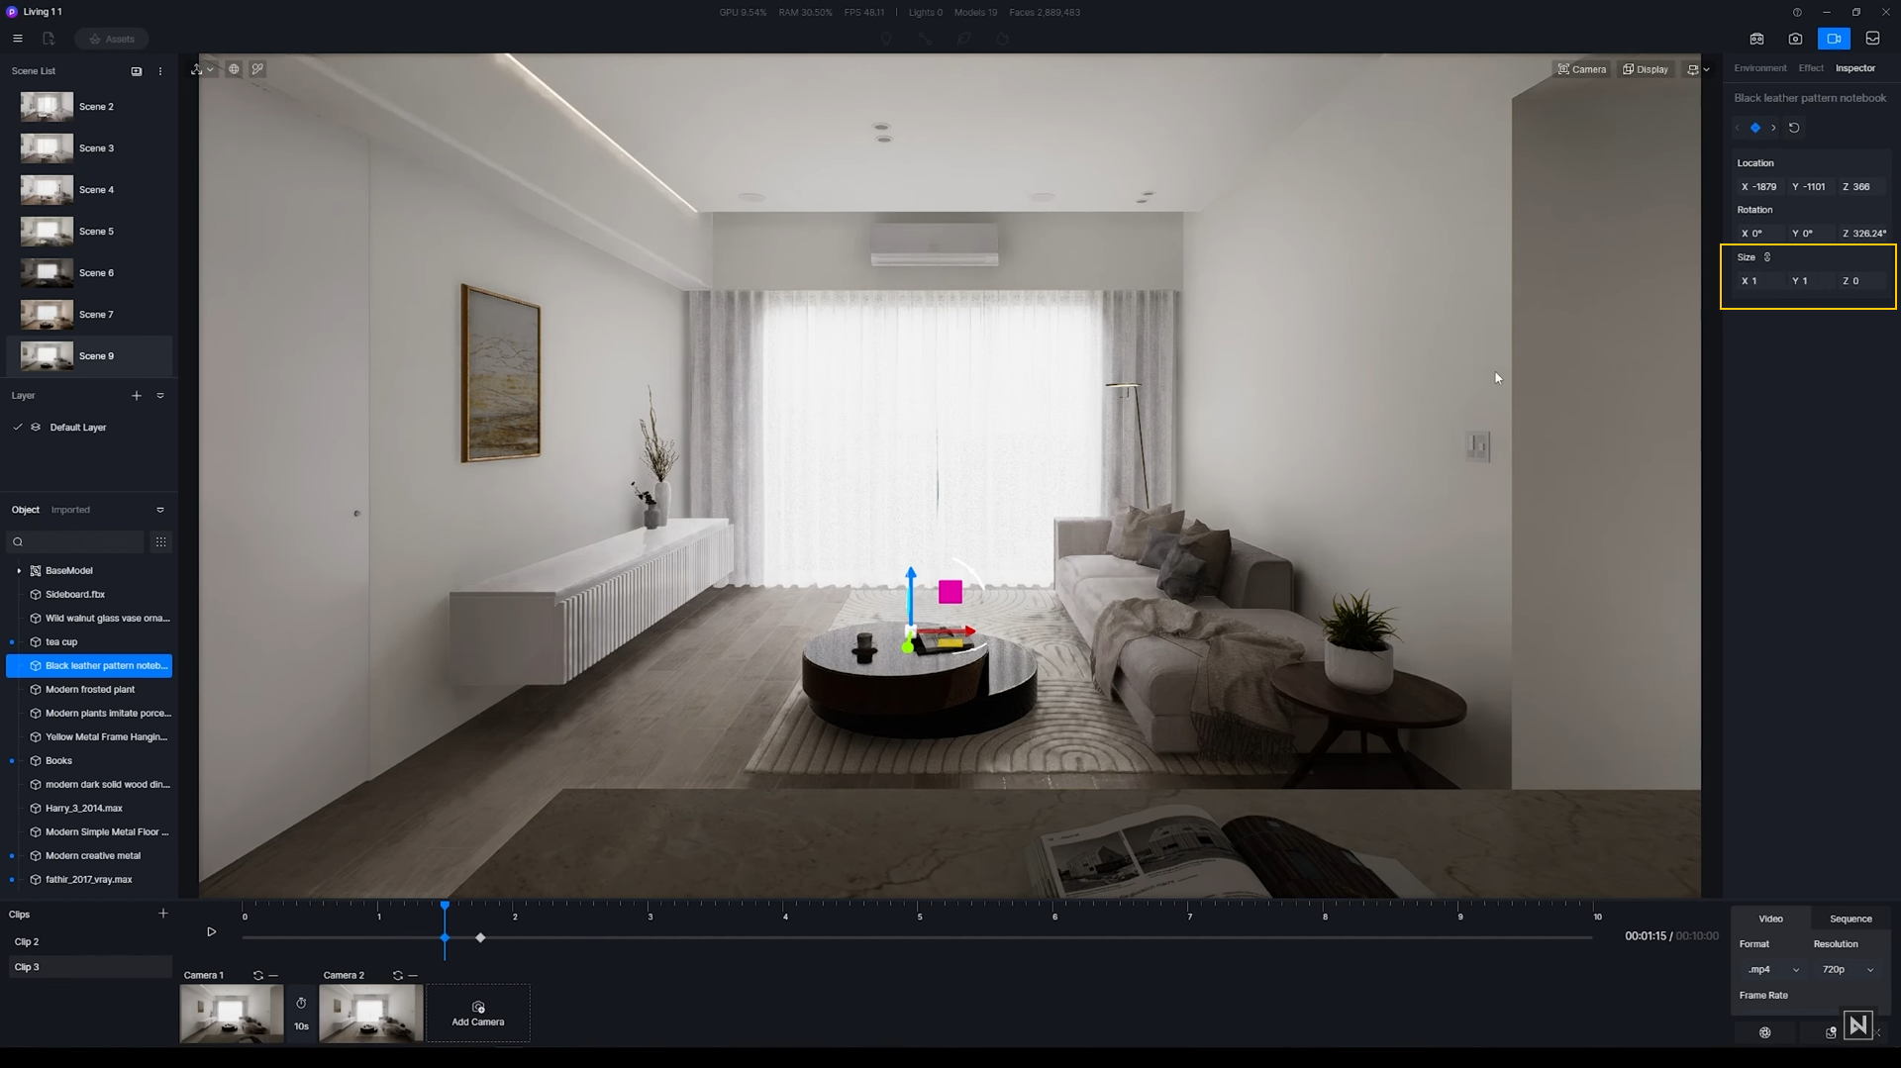1901x1068 pixels.
Task: Open the render queue tray icon
Action: pos(1873,39)
